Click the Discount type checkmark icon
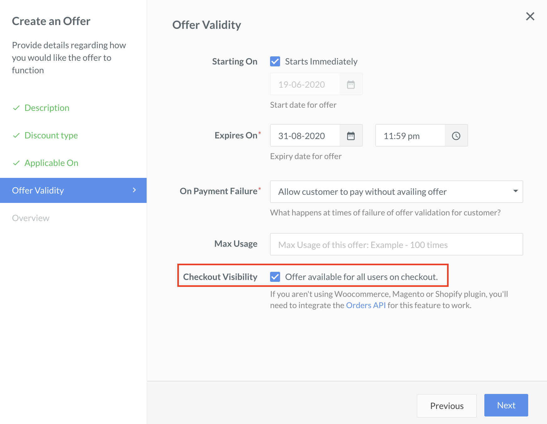The height and width of the screenshot is (424, 547). 17,136
